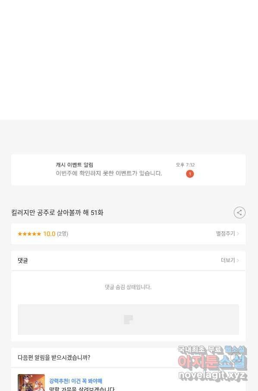
Task: Open 별점주기 to rate this episode
Action: [226, 233]
